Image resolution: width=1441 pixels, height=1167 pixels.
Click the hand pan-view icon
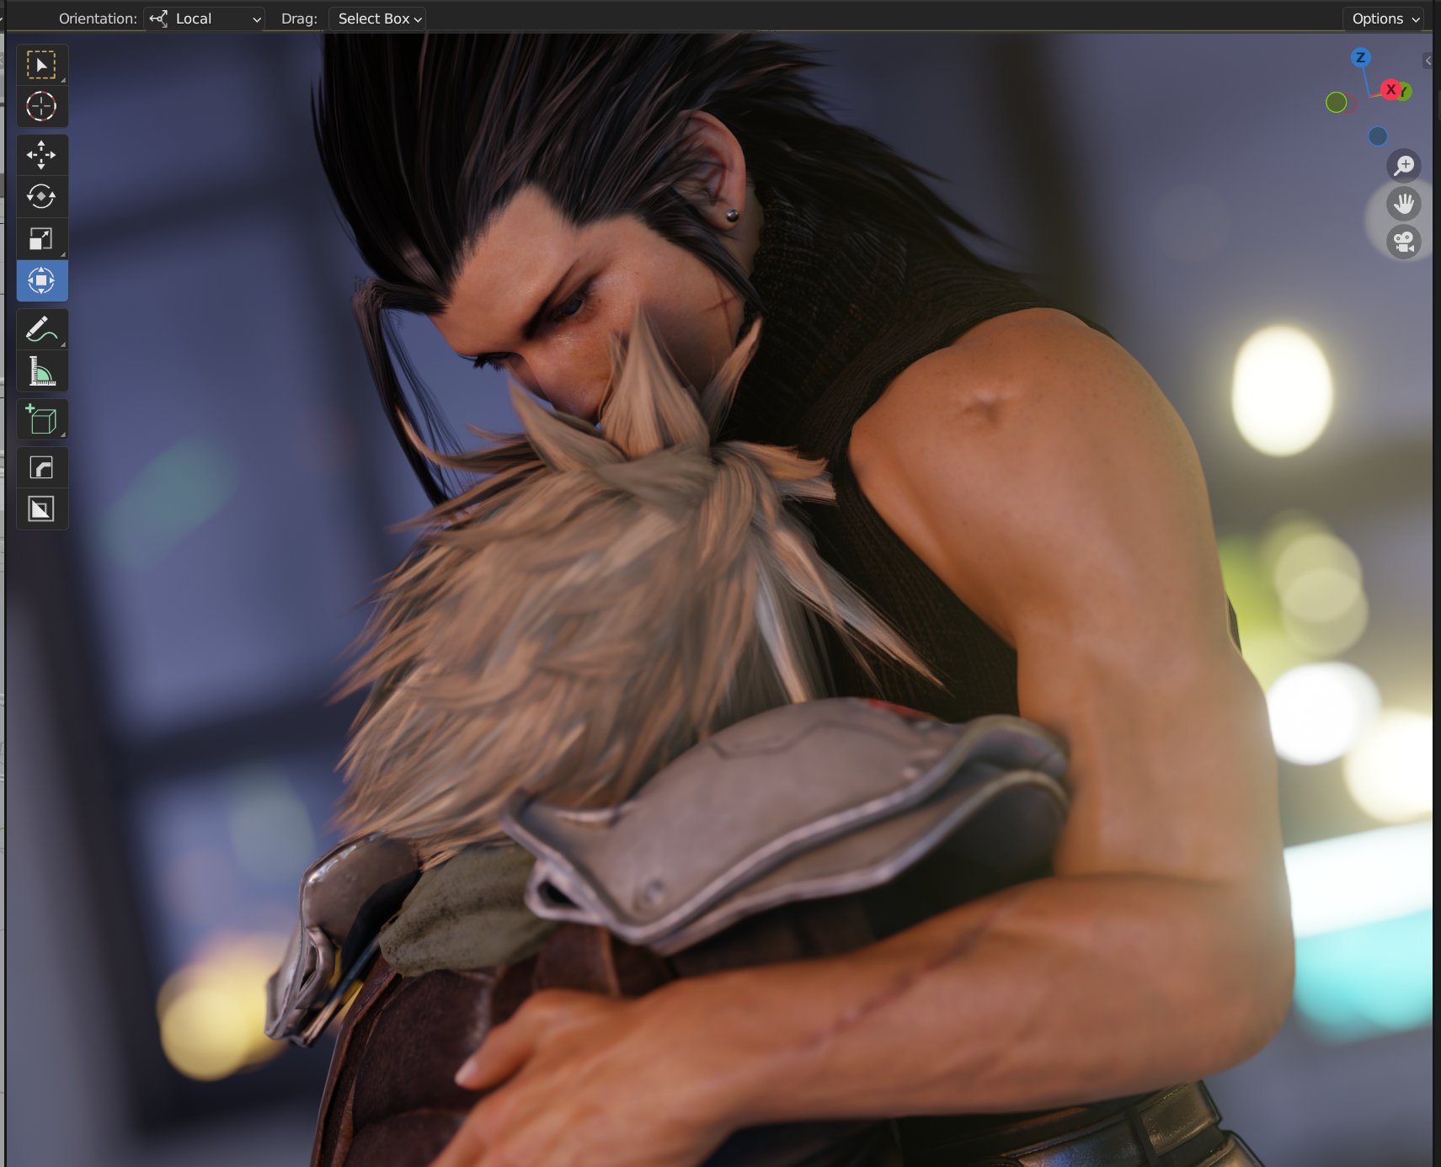1404,203
